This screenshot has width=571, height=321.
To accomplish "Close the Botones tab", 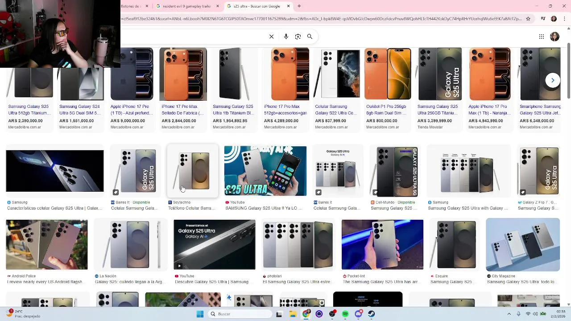I will 147,6.
